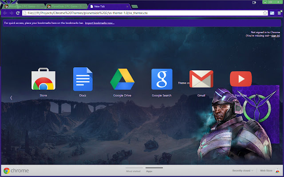Switch to the first PlanetSide 2 PC Game tab

pyautogui.click(x=24, y=7)
